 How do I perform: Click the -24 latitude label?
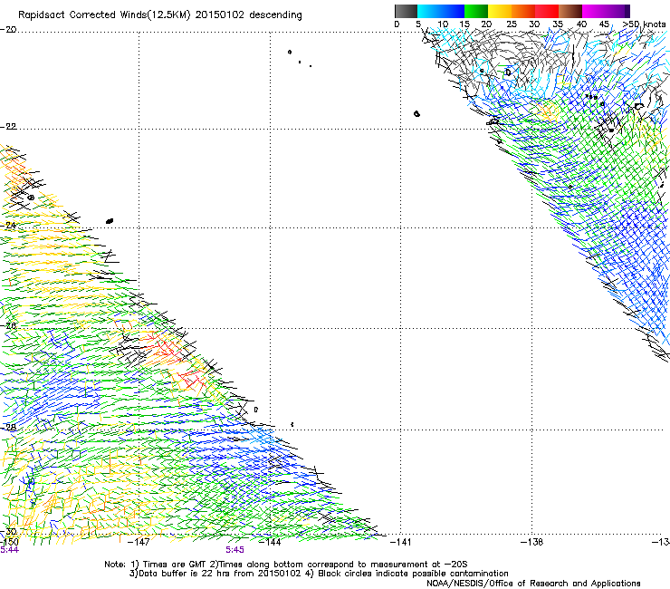pyautogui.click(x=8, y=225)
